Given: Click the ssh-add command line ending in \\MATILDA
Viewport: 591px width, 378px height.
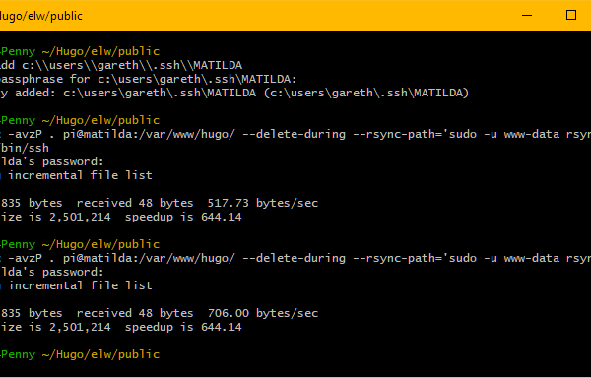Looking at the screenshot, I should point(121,65).
